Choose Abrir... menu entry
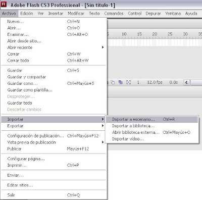202x200 pixels. point(54,28)
